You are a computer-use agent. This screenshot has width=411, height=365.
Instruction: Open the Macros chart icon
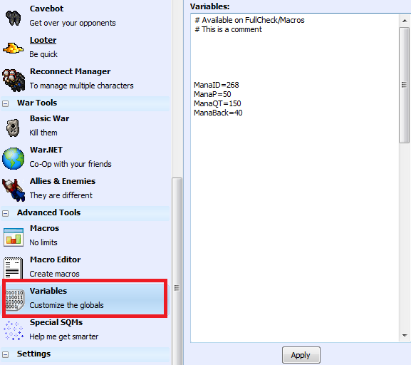coord(14,237)
